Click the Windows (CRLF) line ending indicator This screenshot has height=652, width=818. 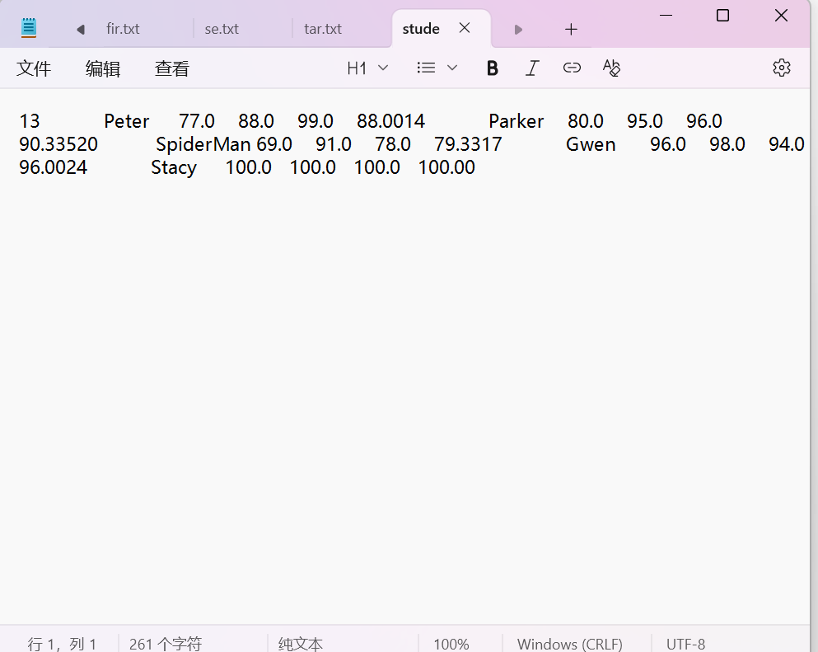pyautogui.click(x=570, y=644)
